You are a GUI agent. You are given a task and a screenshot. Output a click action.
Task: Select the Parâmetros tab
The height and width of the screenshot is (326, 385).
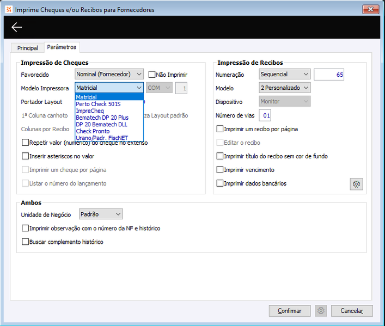pyautogui.click(x=62, y=47)
